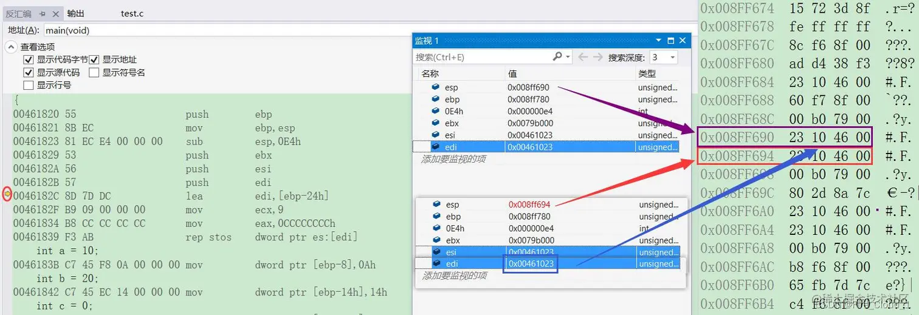Image resolution: width=919 pixels, height=315 pixels.
Task: Enable 显示符号名 checkbox
Action: (x=94, y=72)
